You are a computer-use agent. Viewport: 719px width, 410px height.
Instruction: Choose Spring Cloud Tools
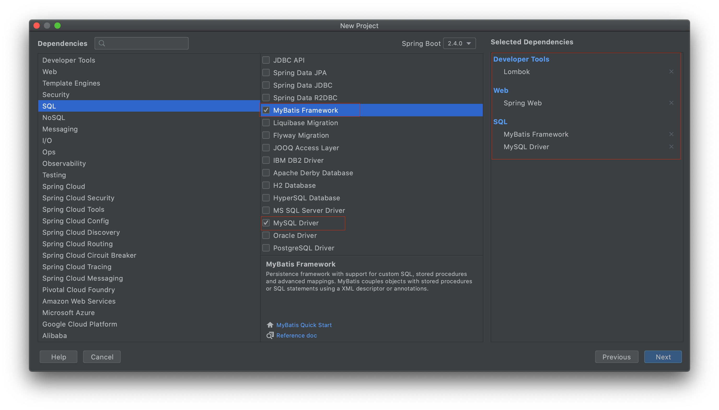[x=149, y=209]
